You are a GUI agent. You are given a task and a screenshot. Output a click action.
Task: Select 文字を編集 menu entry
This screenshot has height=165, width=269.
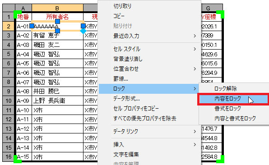pyautogui.click(x=149, y=155)
